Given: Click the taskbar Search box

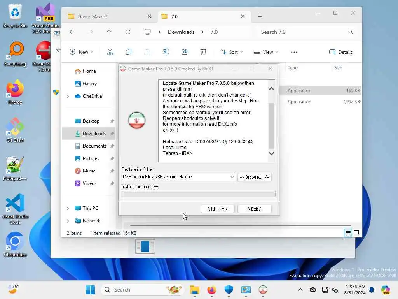Looking at the screenshot, I should pyautogui.click(x=142, y=290).
